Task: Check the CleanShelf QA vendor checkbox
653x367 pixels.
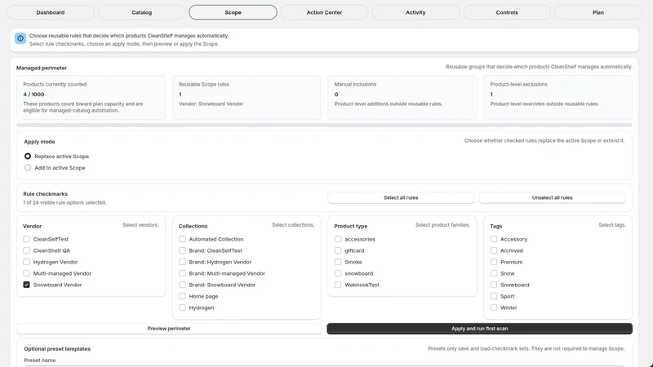Action: pos(27,250)
